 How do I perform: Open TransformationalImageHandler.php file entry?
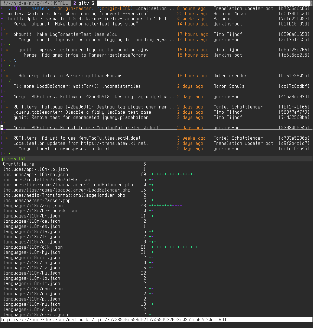64,195
